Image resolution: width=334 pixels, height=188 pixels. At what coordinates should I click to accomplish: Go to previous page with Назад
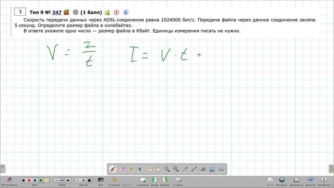(154, 182)
